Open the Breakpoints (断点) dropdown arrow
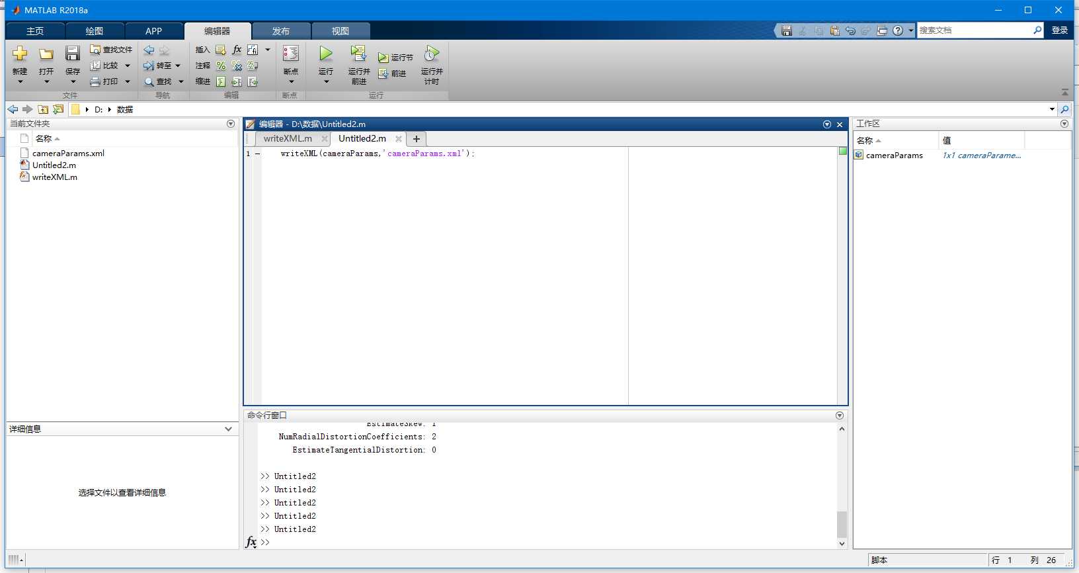Viewport: 1079px width, 573px height. click(291, 82)
